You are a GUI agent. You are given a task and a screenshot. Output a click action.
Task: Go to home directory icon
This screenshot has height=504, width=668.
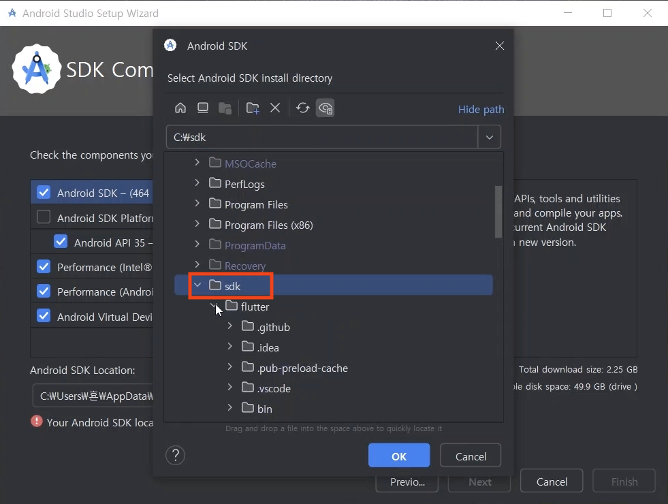click(180, 108)
